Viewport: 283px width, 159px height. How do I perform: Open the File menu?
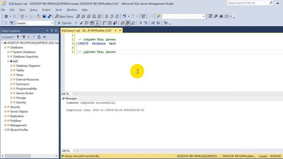click(x=3, y=10)
